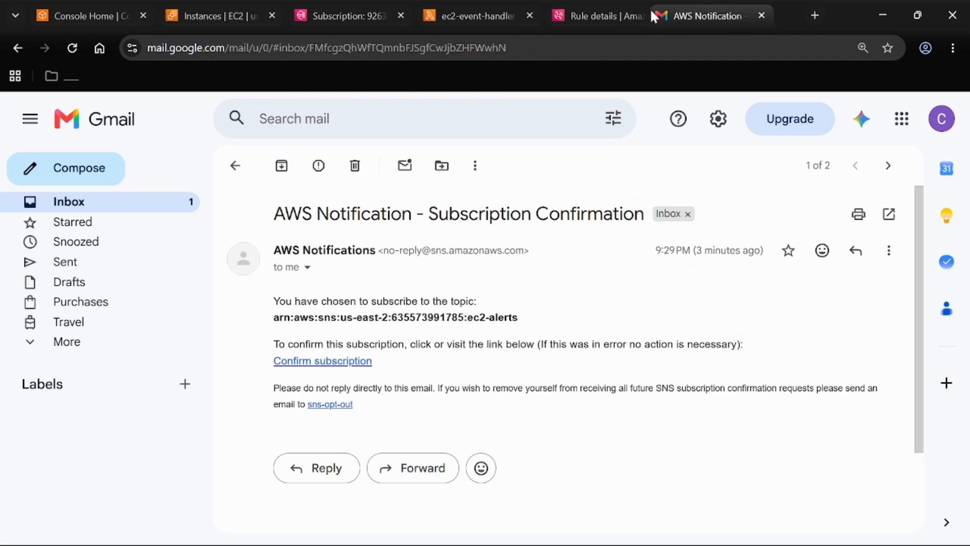
Task: Archive the open email
Action: pos(281,166)
